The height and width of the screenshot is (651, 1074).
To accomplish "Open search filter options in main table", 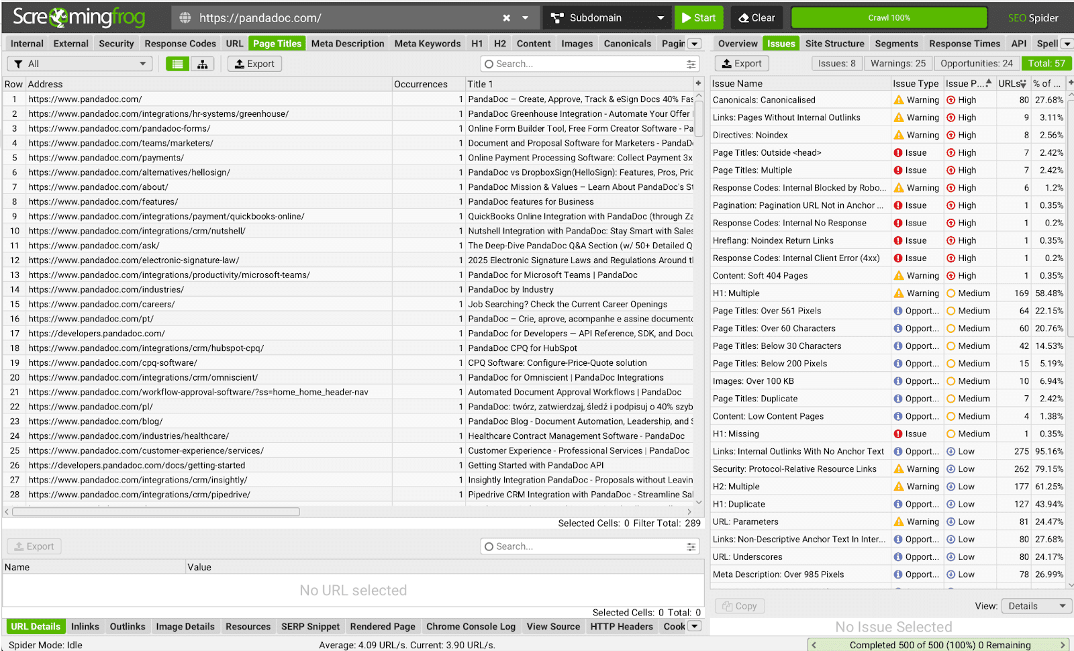I will 691,64.
